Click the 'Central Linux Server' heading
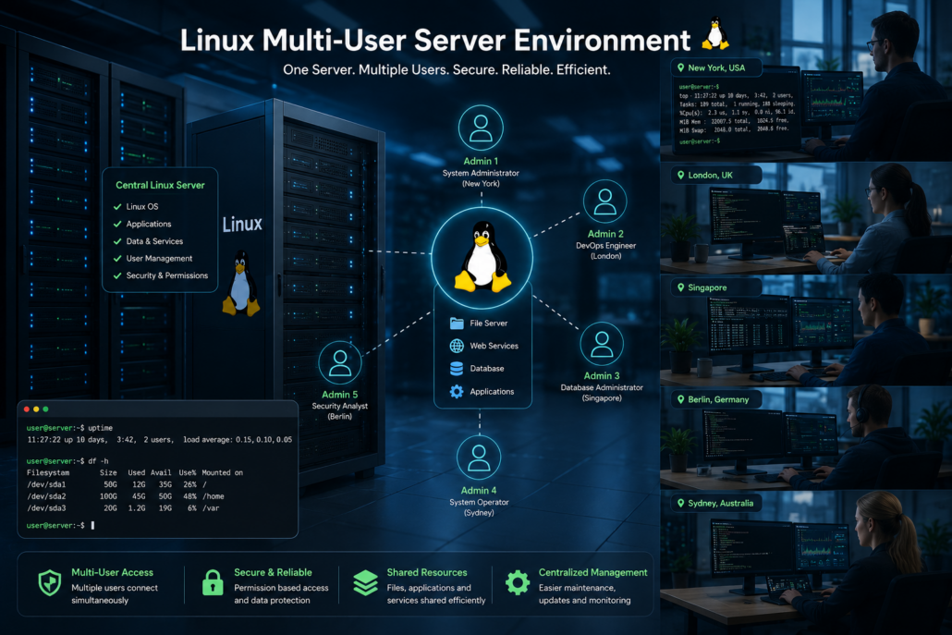Image resolution: width=952 pixels, height=635 pixels. tap(160, 185)
